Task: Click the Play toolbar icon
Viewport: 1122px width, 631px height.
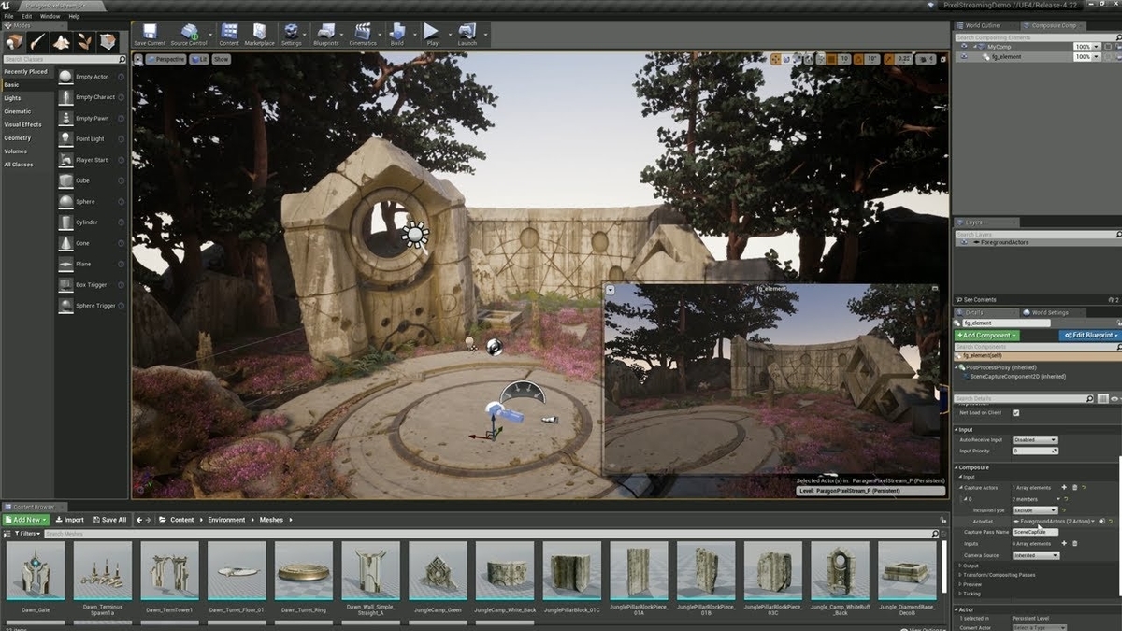Action: click(x=432, y=35)
